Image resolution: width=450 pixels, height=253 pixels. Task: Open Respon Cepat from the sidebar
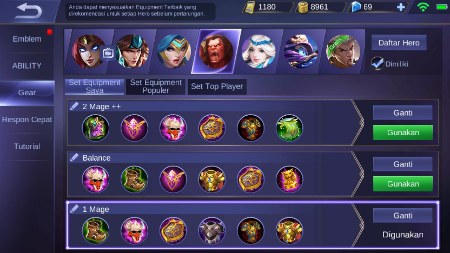coord(27,119)
